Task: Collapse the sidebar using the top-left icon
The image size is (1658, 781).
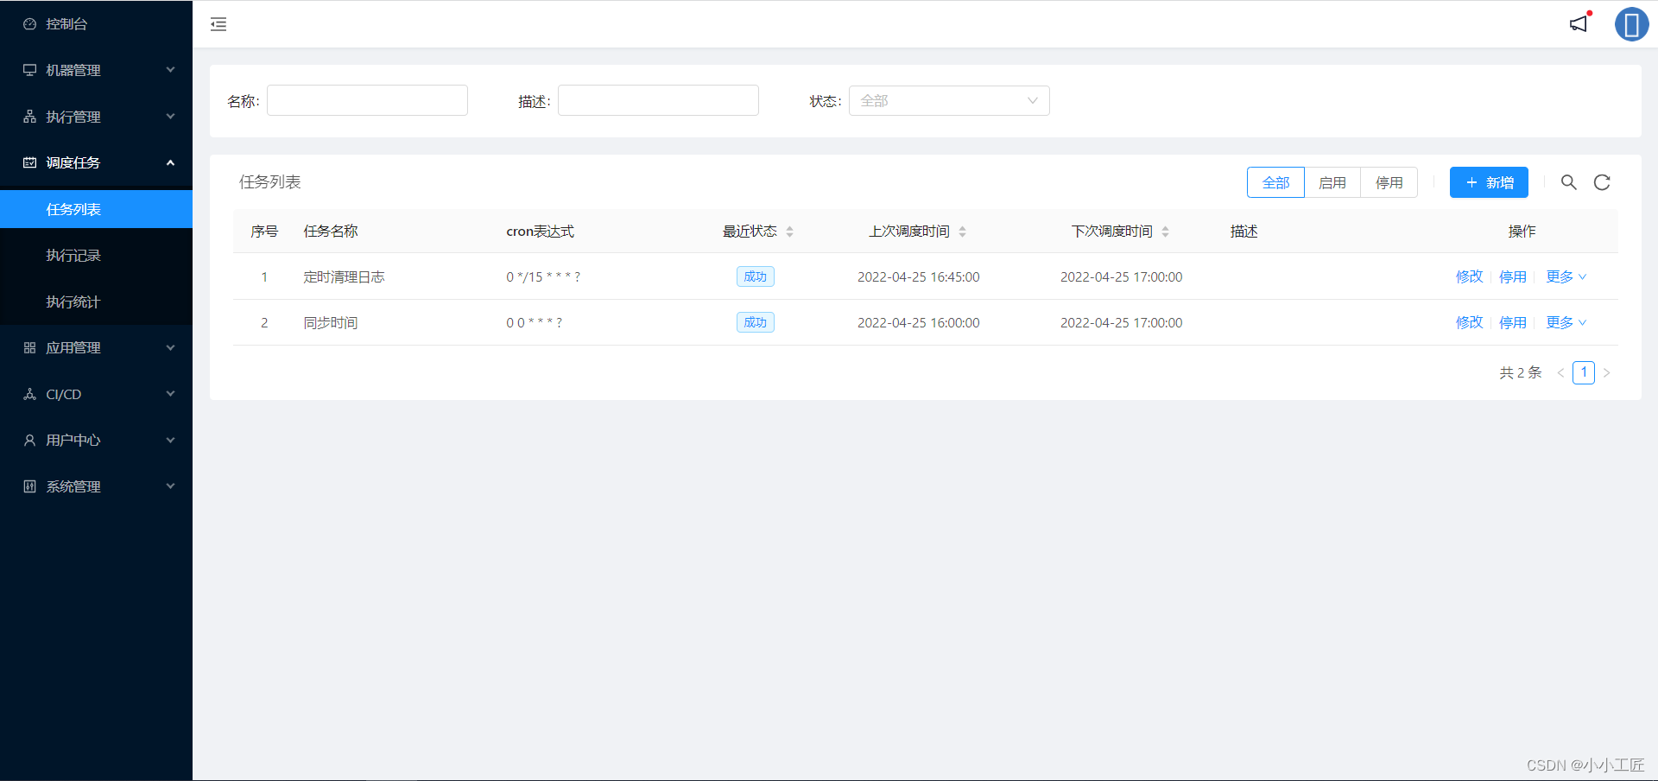Action: click(x=218, y=24)
